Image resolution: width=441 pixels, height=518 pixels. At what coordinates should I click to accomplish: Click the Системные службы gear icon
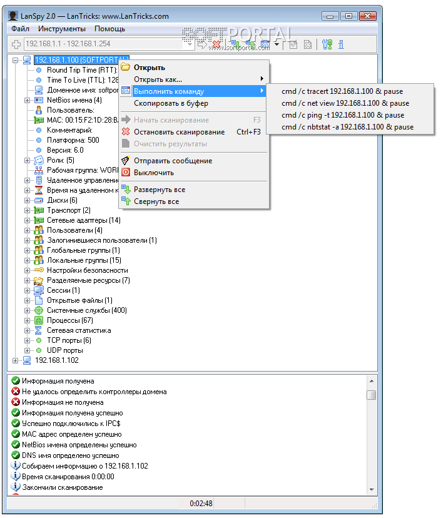(x=39, y=310)
